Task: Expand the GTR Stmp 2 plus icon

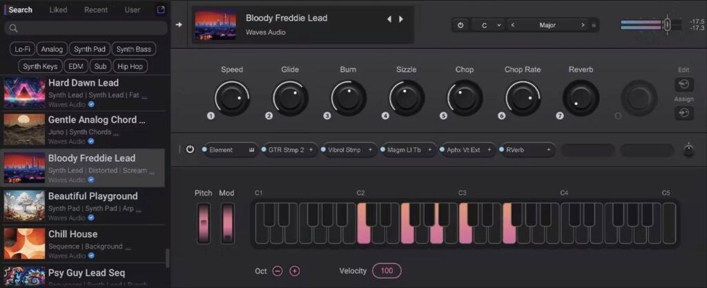Action: [311, 150]
